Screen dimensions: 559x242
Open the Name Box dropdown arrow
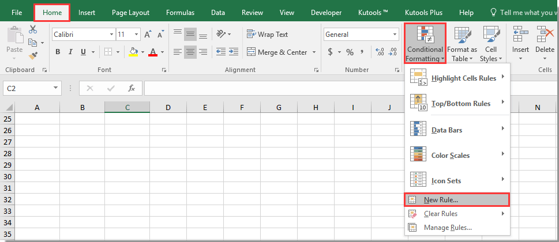tap(56, 88)
